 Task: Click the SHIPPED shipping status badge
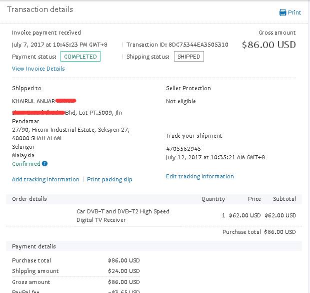coord(189,57)
